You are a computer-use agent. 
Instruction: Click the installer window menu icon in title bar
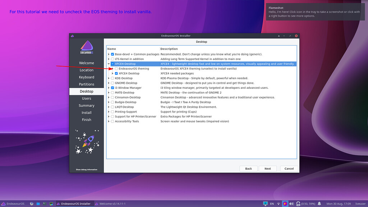[x=72, y=36]
